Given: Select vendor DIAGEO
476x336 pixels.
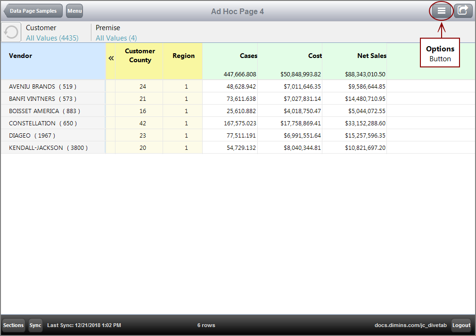Looking at the screenshot, I should pyautogui.click(x=29, y=135).
